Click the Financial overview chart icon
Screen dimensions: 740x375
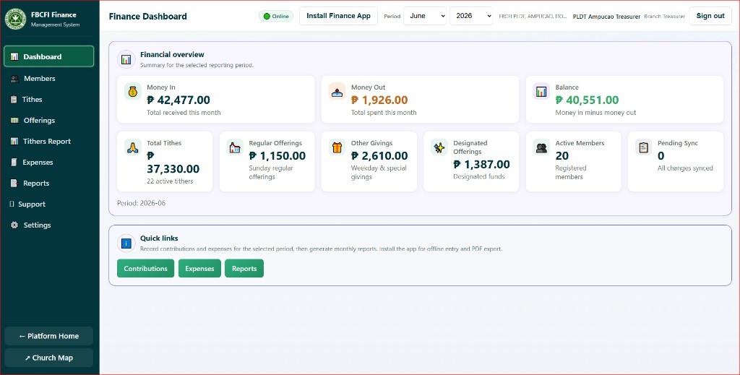[126, 59]
